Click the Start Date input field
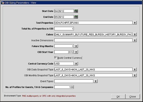 tap(64, 11)
